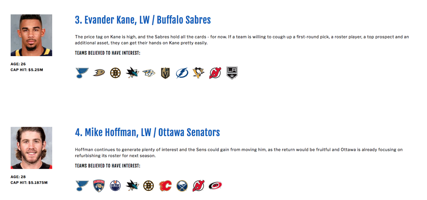Click San Jose Sharks logo in Kane's row

(x=132, y=73)
